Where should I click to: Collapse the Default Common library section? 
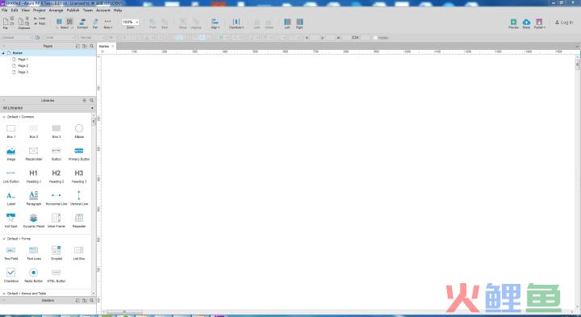click(x=4, y=117)
